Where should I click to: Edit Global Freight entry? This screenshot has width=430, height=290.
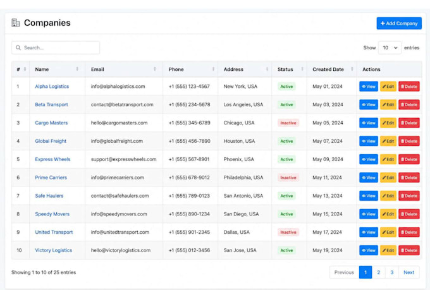pyautogui.click(x=388, y=141)
